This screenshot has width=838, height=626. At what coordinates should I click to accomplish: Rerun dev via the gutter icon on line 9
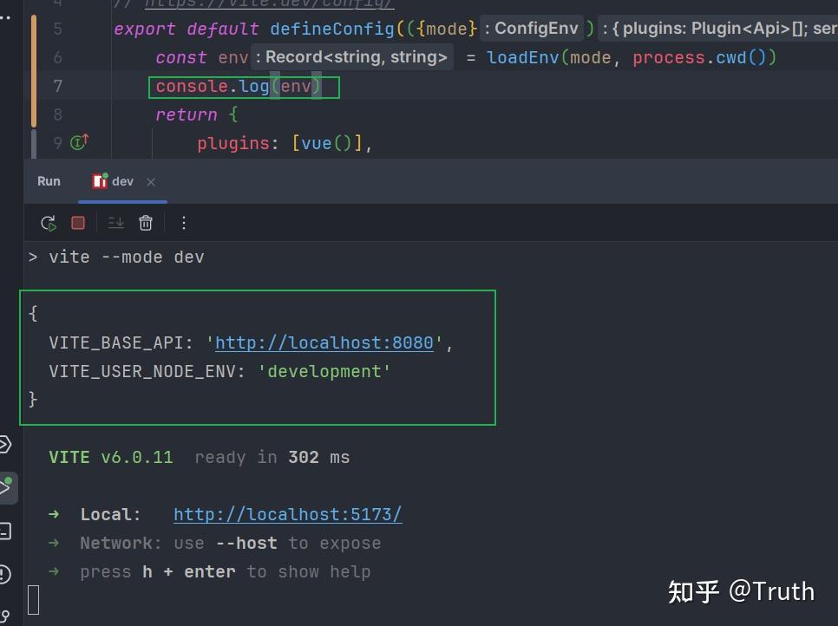click(x=76, y=142)
